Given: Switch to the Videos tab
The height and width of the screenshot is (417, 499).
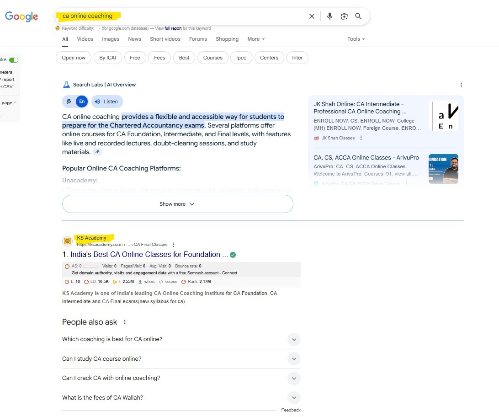Looking at the screenshot, I should pyautogui.click(x=85, y=39).
